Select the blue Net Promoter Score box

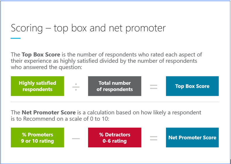[x=192, y=137]
